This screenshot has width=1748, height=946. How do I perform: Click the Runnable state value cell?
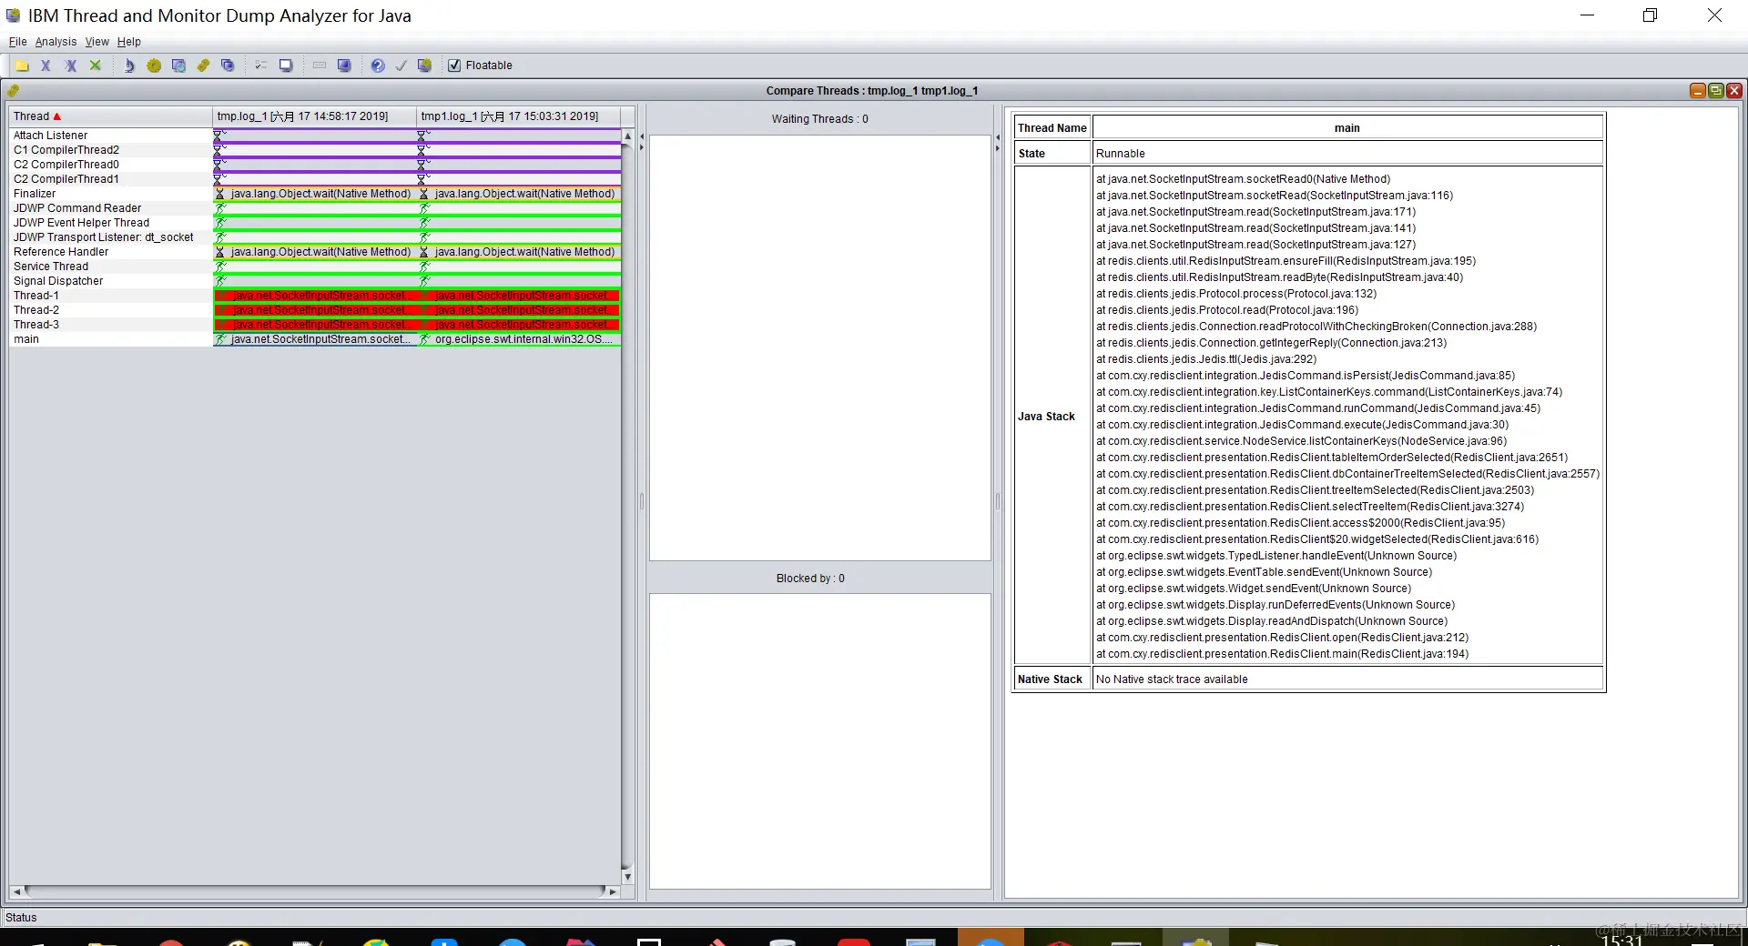click(1347, 154)
